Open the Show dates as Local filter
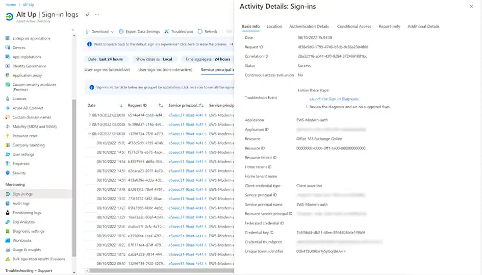Viewport: 482px width, 275px height. pyautogui.click(x=154, y=59)
